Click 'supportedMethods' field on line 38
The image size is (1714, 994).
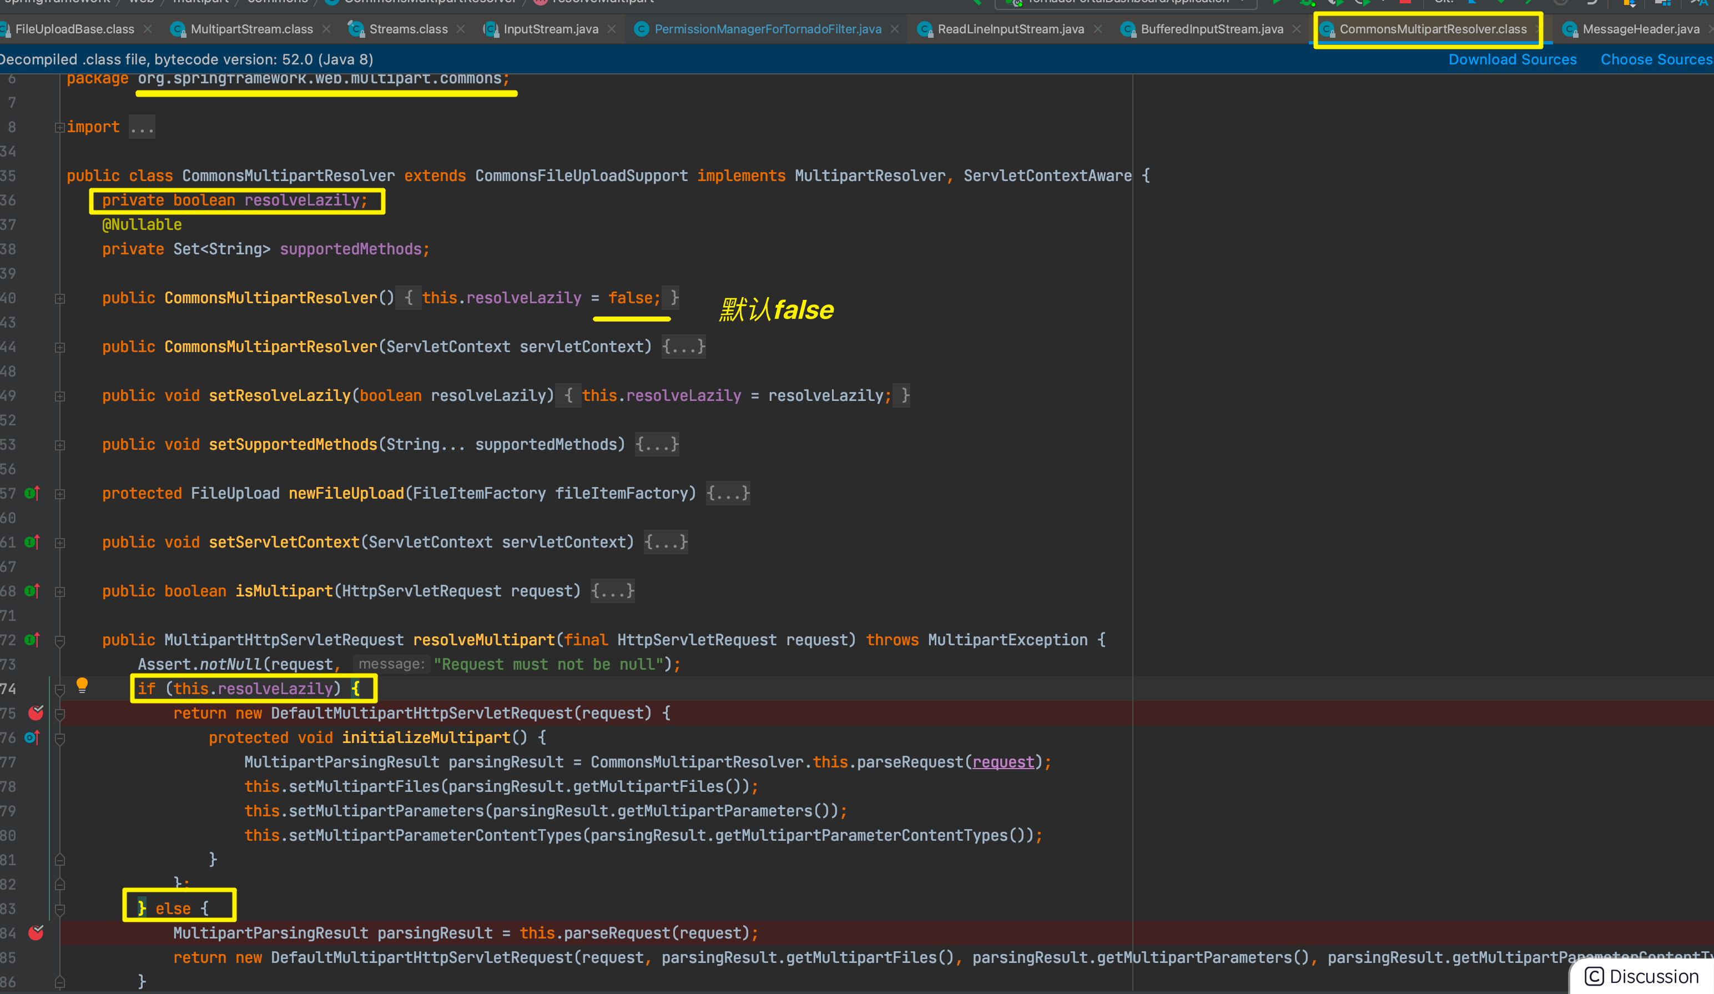350,249
